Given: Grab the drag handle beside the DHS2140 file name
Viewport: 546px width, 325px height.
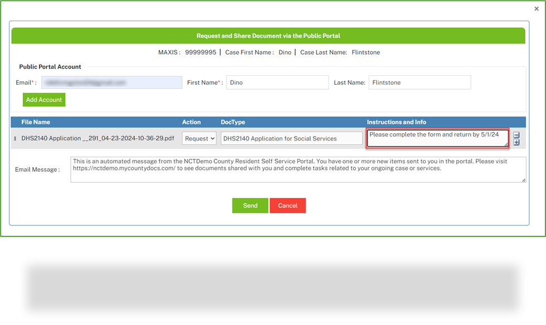Looking at the screenshot, I should point(14,138).
